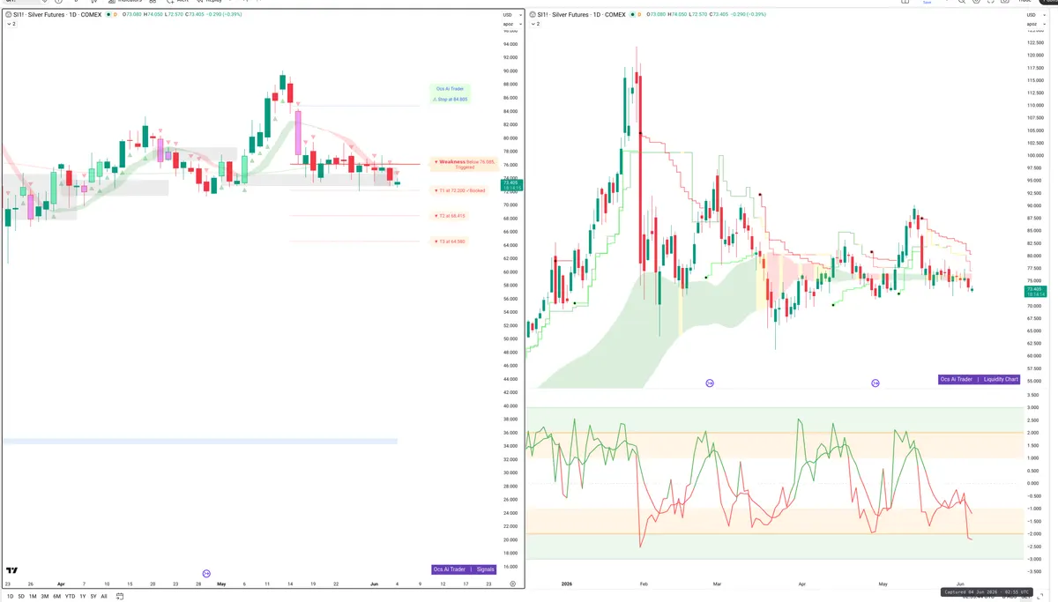The width and height of the screenshot is (1058, 602).
Task: Open the SI1! Silver Futures title in left chart
Action: [x=57, y=15]
